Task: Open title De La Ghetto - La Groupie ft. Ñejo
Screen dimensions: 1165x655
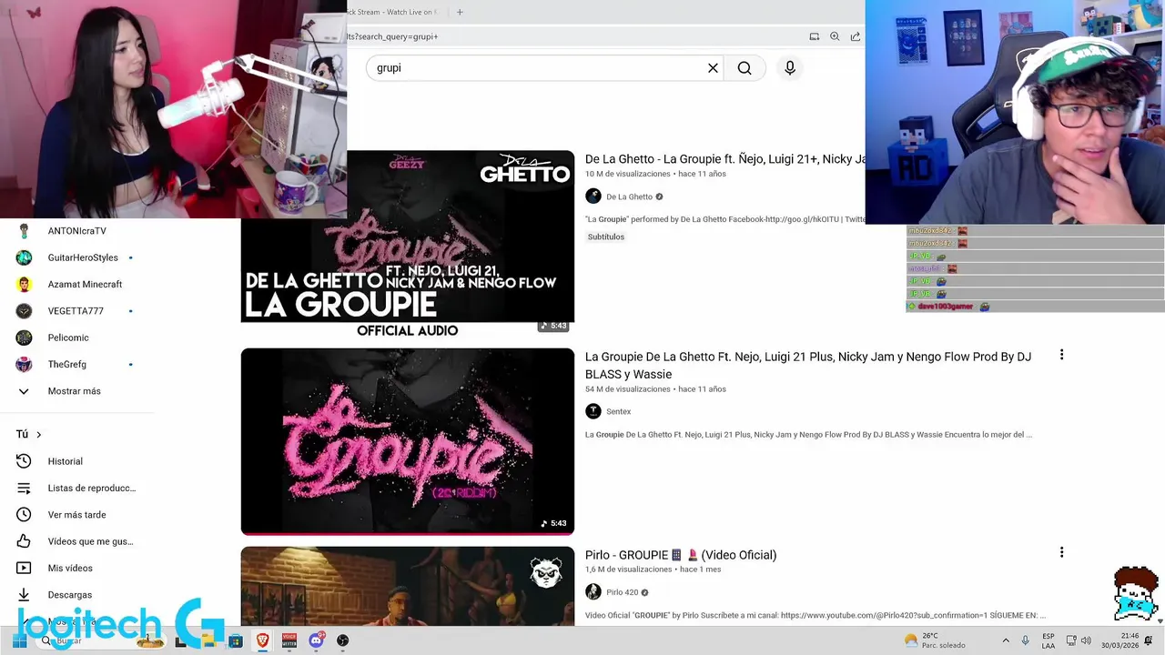Action: coord(724,159)
